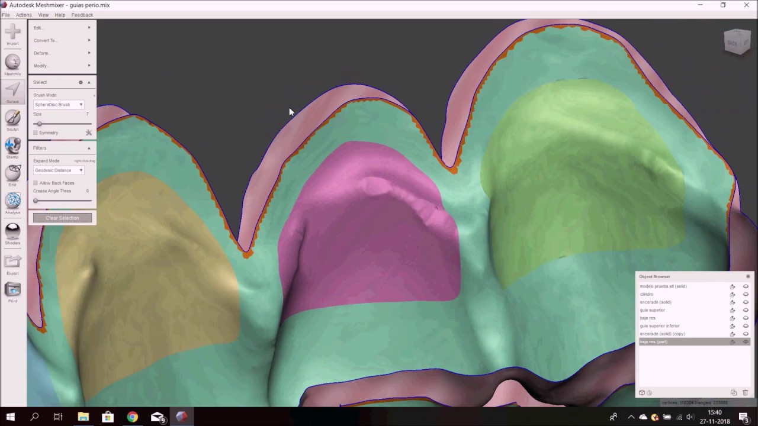
Task: Open the Feedback menu
Action: coord(82,15)
